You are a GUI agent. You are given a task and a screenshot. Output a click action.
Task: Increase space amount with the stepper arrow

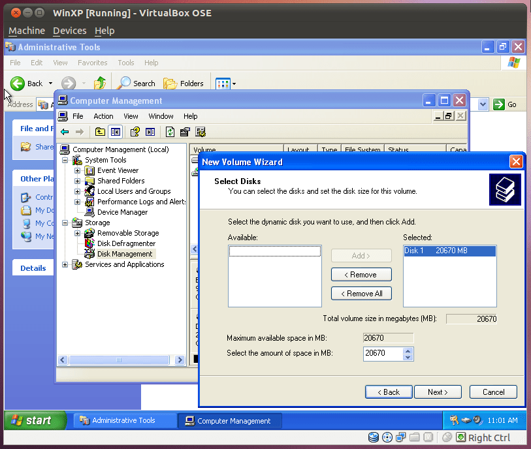408,351
